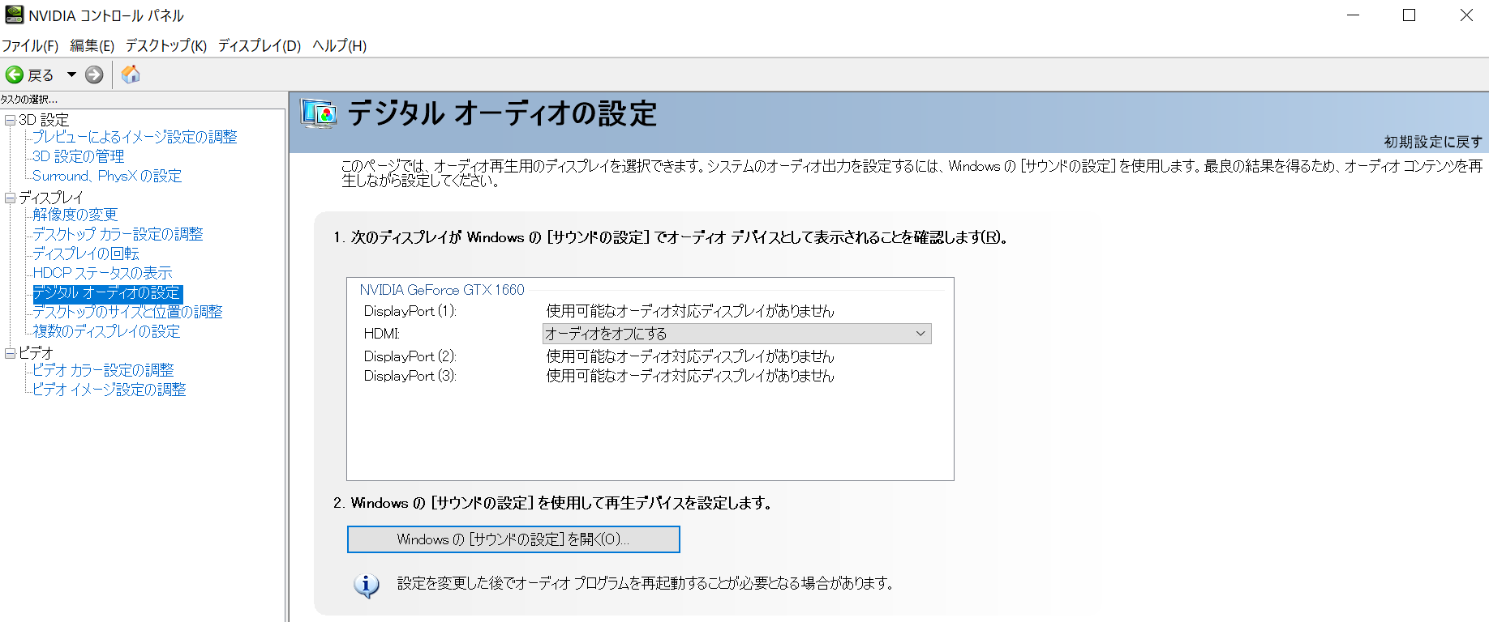Open the ディスプレイ(D) menu
This screenshot has width=1489, height=622.
(x=260, y=45)
